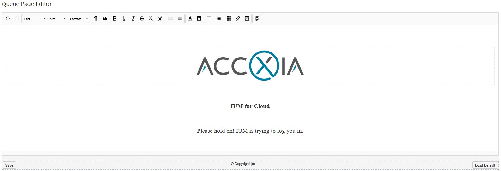Click the Load Default button

coord(485,165)
